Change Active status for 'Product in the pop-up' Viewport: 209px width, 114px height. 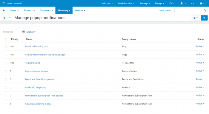[x=200, y=87]
